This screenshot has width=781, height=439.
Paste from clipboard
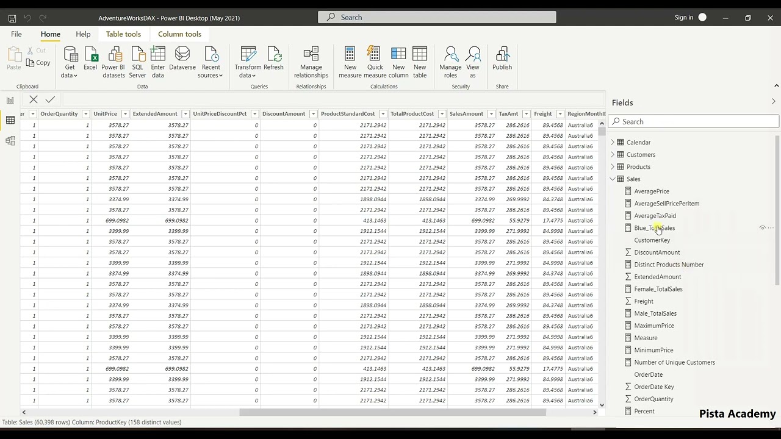tap(13, 59)
